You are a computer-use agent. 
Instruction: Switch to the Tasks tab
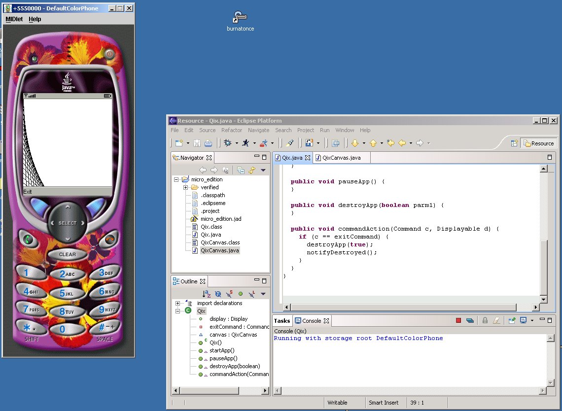281,321
